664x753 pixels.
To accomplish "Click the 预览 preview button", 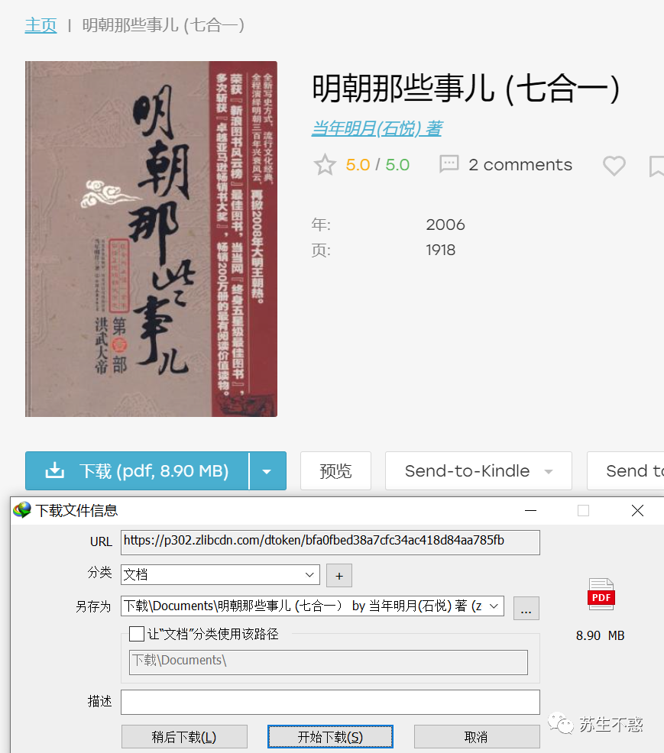I will point(335,470).
